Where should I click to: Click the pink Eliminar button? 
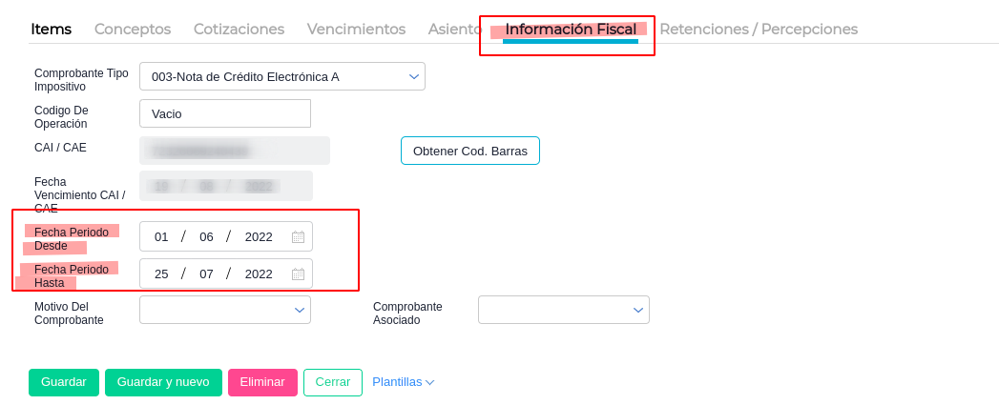(262, 382)
